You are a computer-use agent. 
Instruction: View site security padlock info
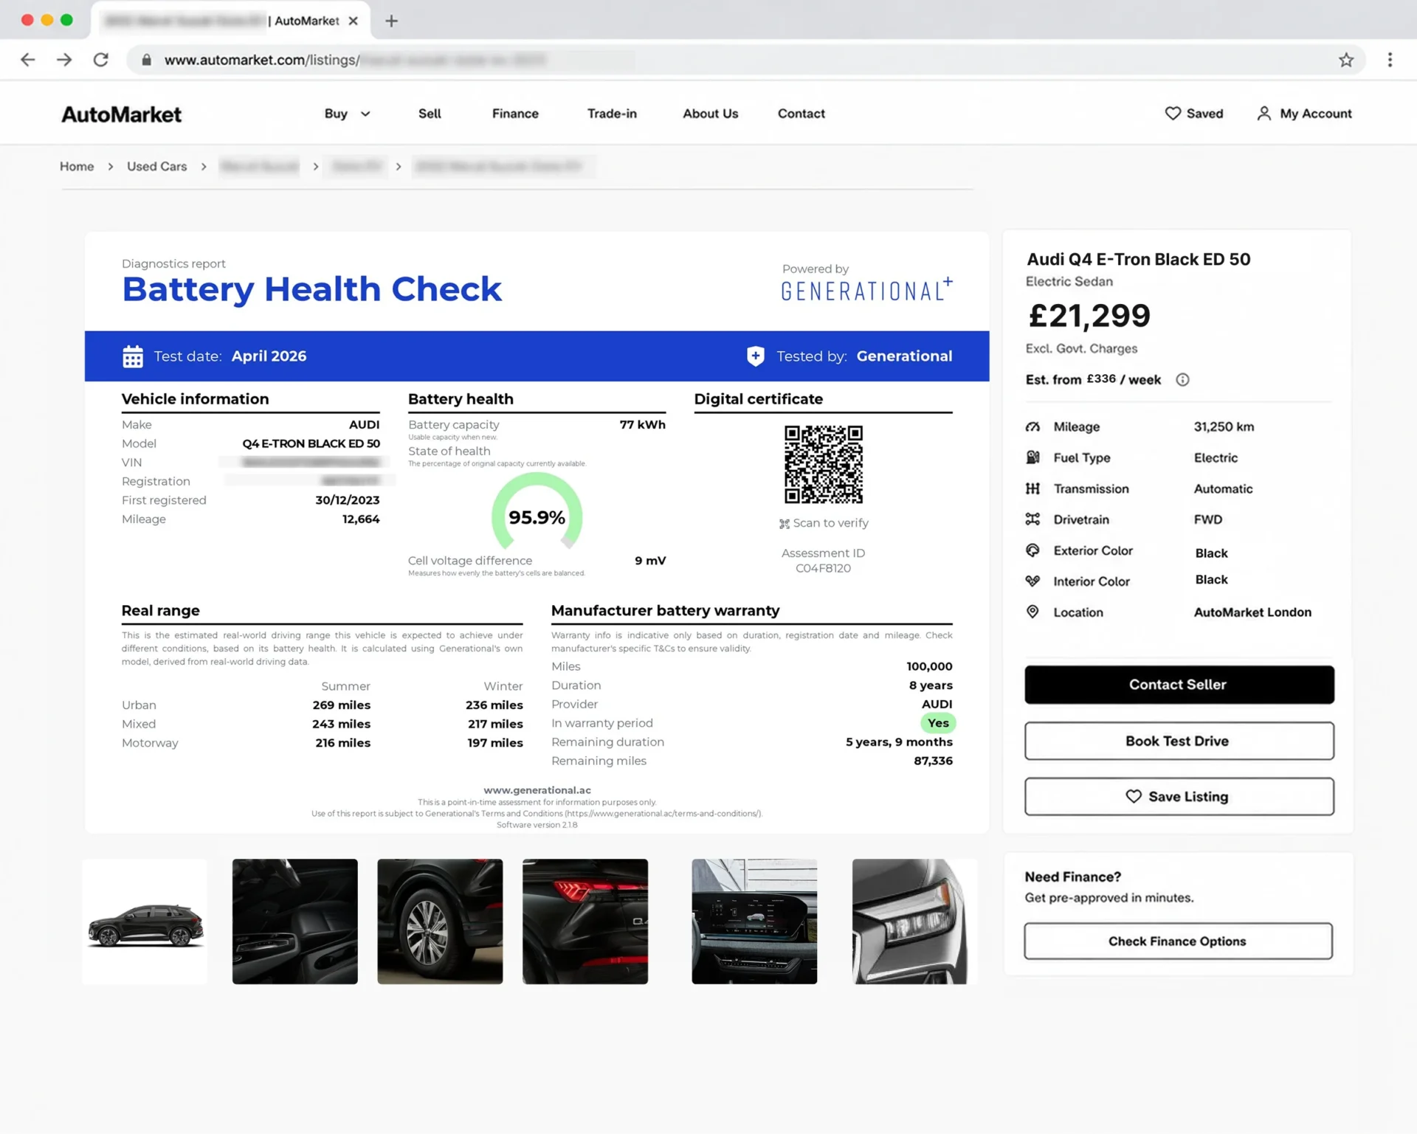click(146, 60)
